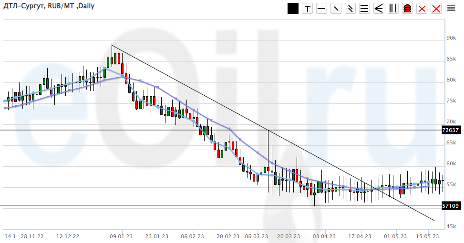
Task: Select the fan lines drawing tool
Action: [379, 9]
